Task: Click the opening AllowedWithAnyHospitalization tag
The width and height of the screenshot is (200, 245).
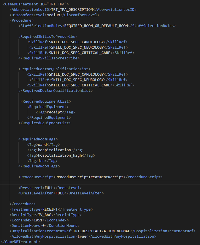Action: [x=44, y=236]
